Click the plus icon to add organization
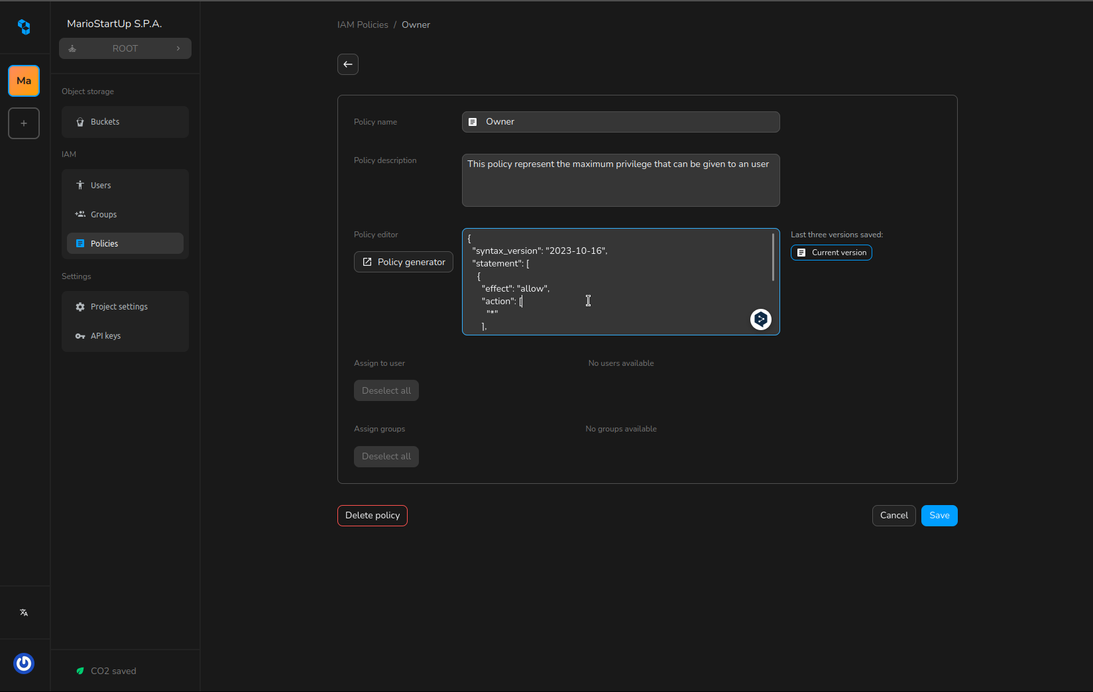1093x692 pixels. pyautogui.click(x=24, y=123)
